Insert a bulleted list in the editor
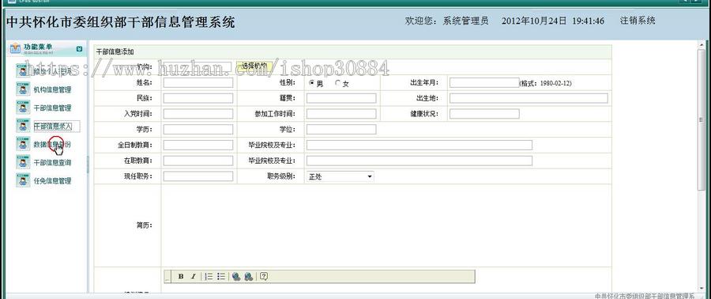The height and width of the screenshot is (299, 711). point(221,276)
